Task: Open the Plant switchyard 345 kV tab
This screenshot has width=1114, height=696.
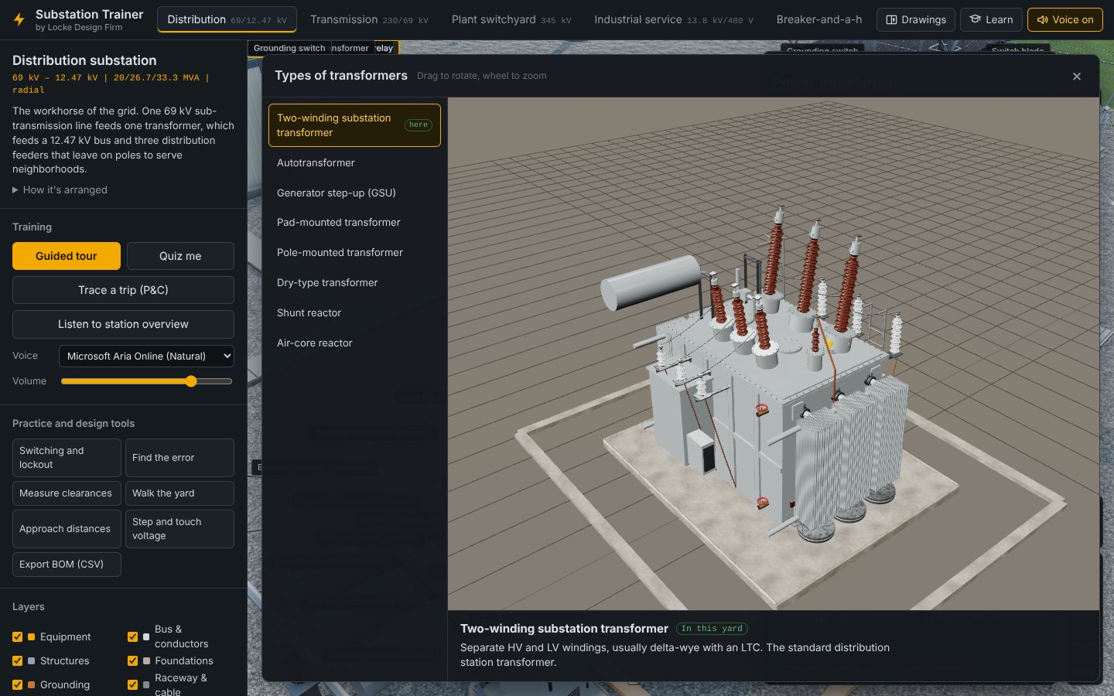Action: coord(511,19)
